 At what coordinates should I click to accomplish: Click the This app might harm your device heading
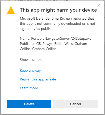tap(58, 10)
